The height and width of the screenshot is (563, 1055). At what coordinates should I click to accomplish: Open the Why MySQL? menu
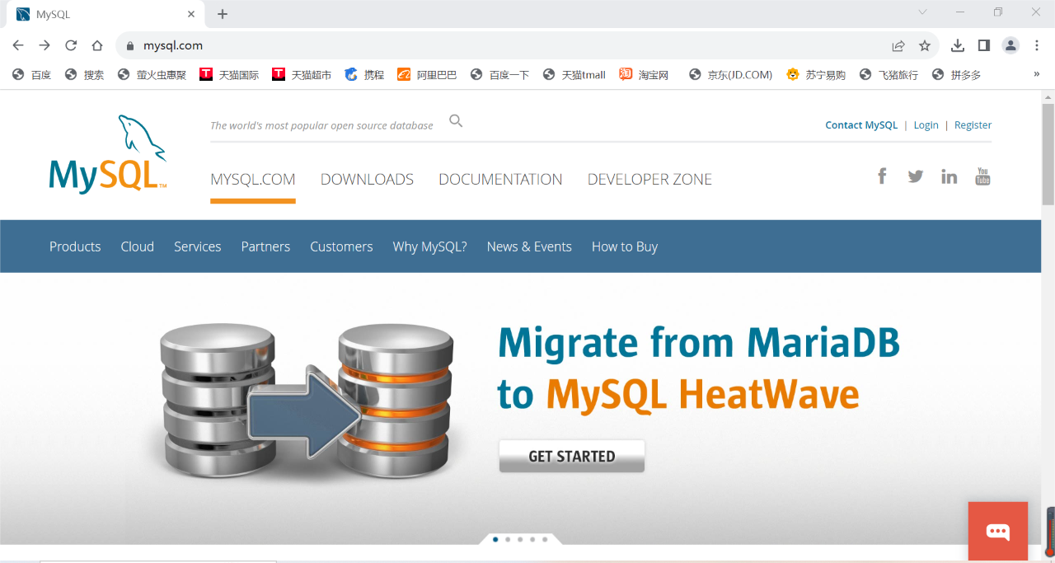[x=430, y=246]
